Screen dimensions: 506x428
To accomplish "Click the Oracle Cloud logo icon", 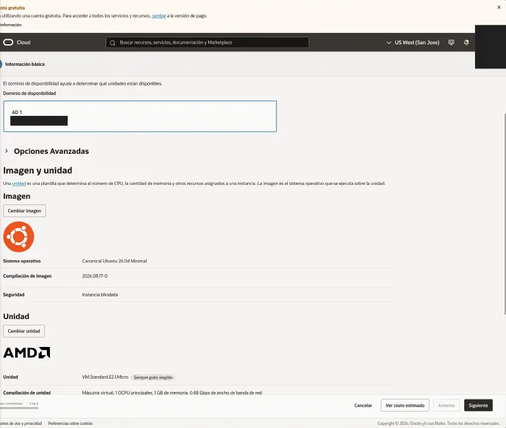I will [8, 42].
